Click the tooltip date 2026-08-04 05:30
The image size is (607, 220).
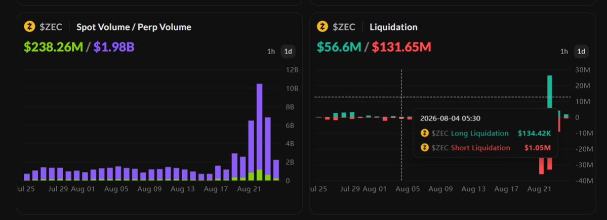pyautogui.click(x=450, y=119)
